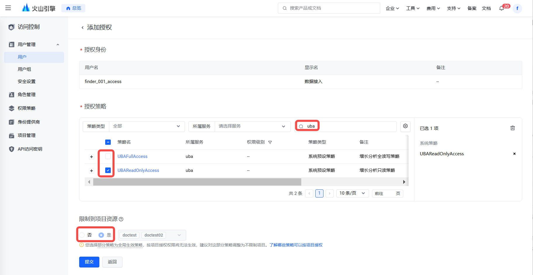Open the table column settings gear
533x275 pixels.
coord(405,126)
